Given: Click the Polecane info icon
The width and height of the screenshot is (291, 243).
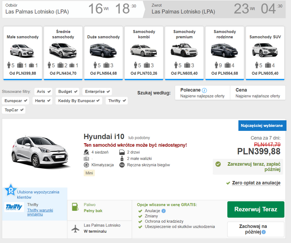Looking at the screenshot, I should (x=204, y=90).
